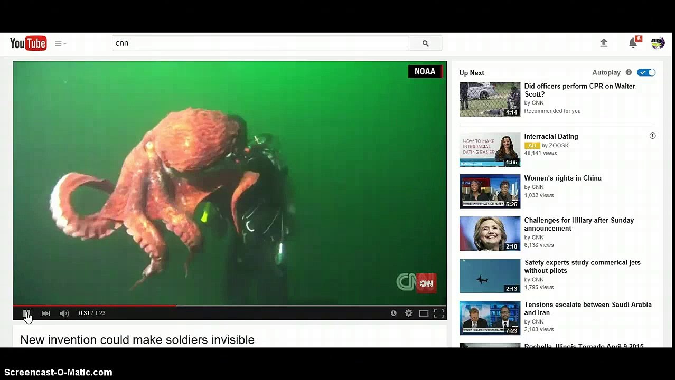The width and height of the screenshot is (675, 380).
Task: Mute the video volume
Action: 64,313
